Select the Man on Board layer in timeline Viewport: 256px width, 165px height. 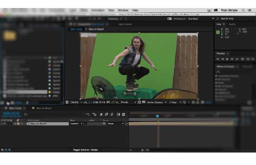(x=48, y=124)
